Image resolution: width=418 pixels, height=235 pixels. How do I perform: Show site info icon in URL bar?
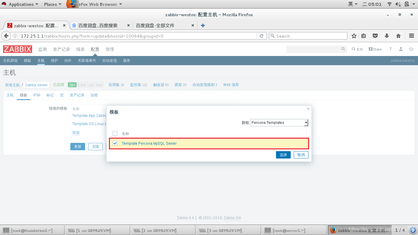pyautogui.click(x=15, y=36)
